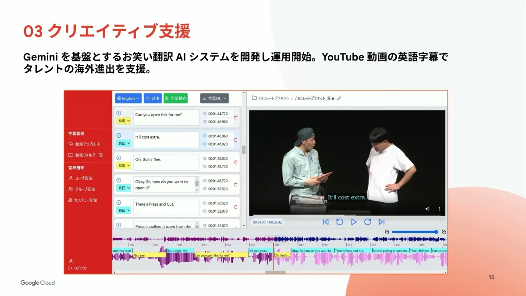Select 'Can you open this for me?' timeline segment
Image resolution: width=526 pixels, height=296 pixels.
(x=221, y=255)
